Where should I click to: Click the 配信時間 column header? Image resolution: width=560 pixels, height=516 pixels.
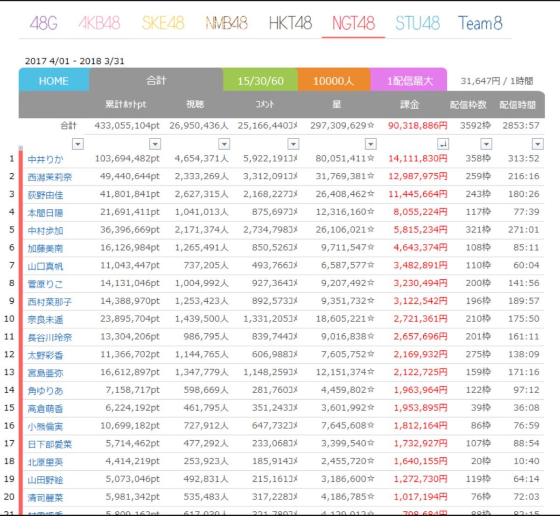pos(518,105)
